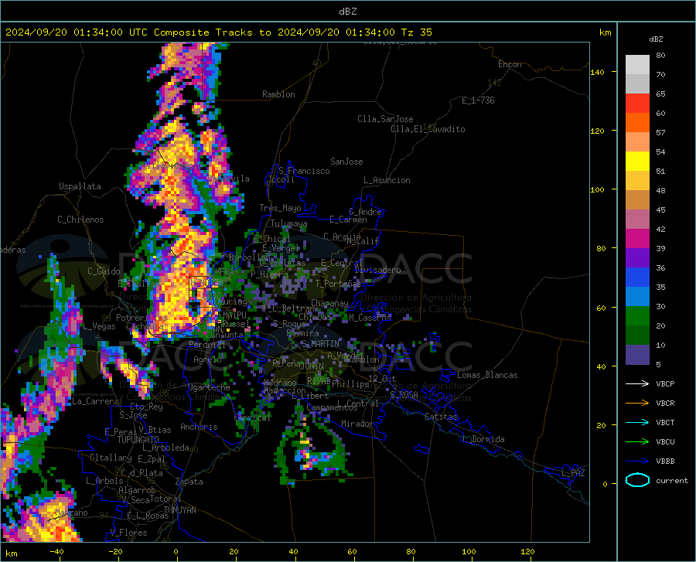Click the white VBCP arrow icon

(637, 383)
